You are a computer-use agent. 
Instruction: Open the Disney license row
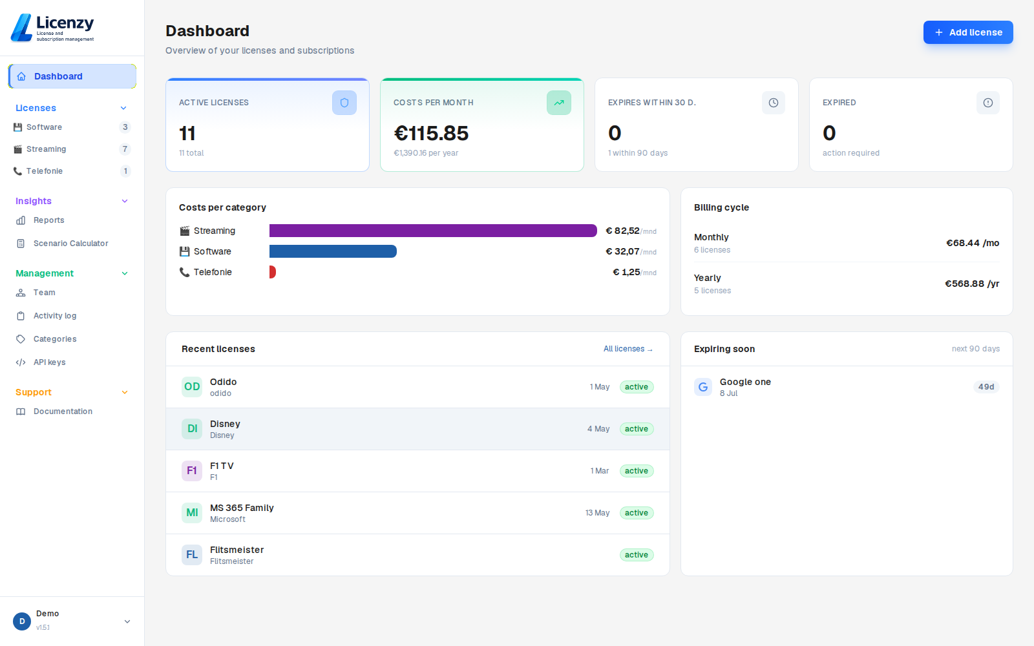pyautogui.click(x=417, y=429)
